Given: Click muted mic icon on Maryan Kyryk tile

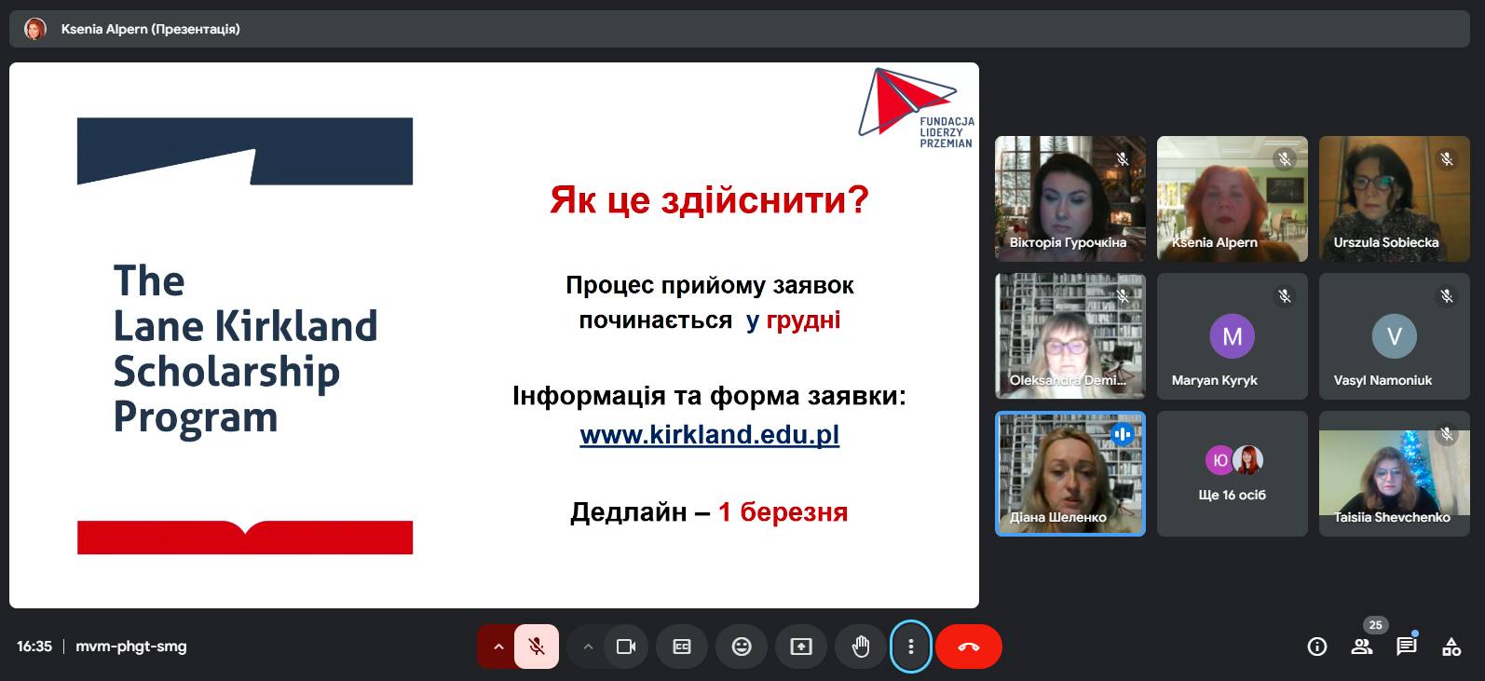Looking at the screenshot, I should click(x=1285, y=296).
